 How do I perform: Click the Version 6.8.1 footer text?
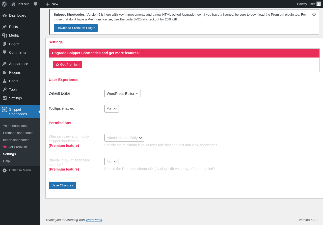[x=308, y=220]
